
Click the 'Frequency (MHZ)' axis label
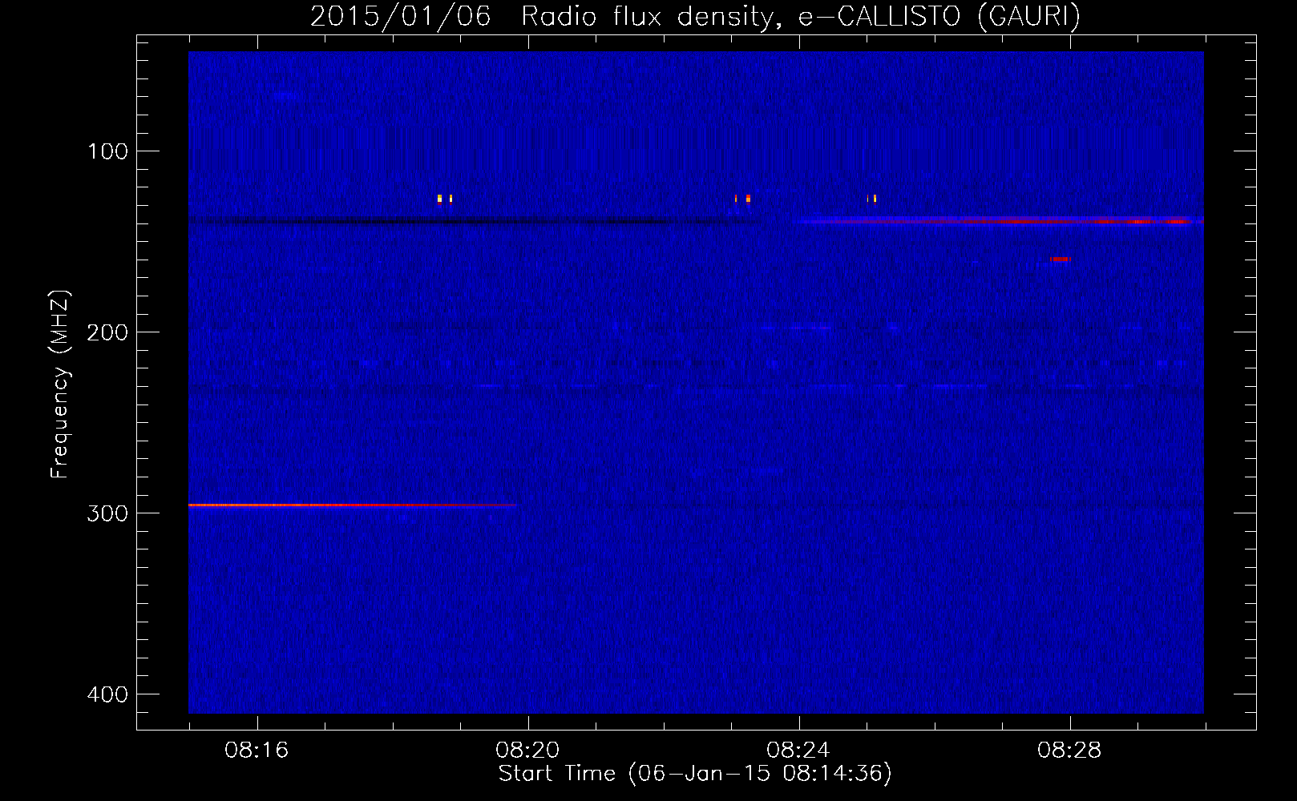click(x=60, y=384)
